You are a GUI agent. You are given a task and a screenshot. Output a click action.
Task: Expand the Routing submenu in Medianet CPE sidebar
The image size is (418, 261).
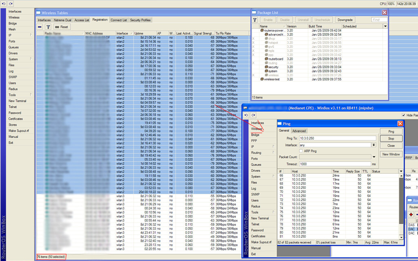coord(273,153)
